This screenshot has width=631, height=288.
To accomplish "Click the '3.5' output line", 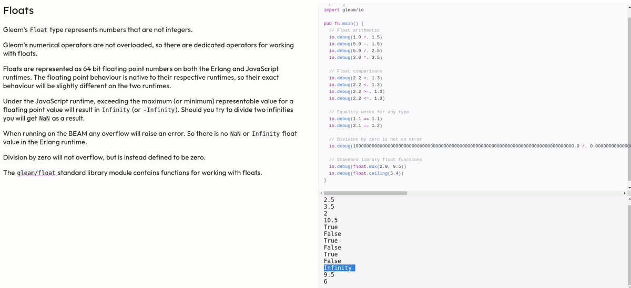I will (x=329, y=207).
